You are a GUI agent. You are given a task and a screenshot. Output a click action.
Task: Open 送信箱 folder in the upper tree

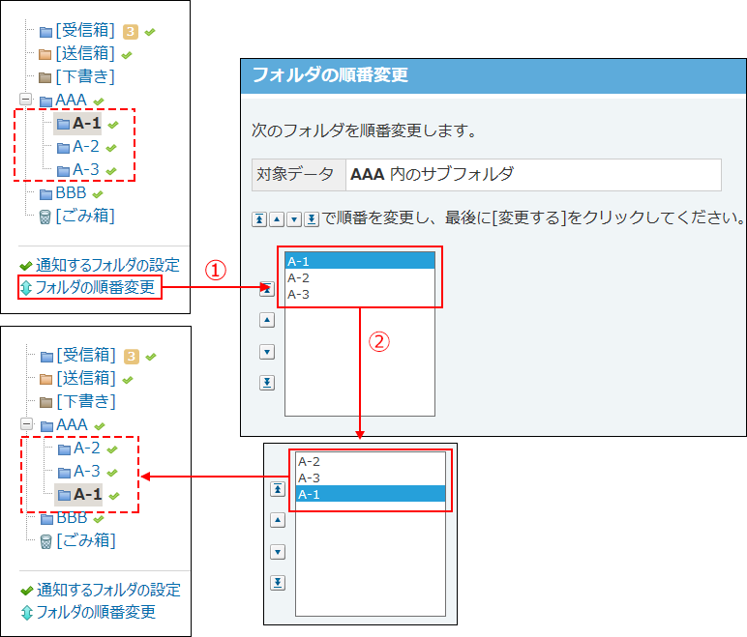[85, 53]
